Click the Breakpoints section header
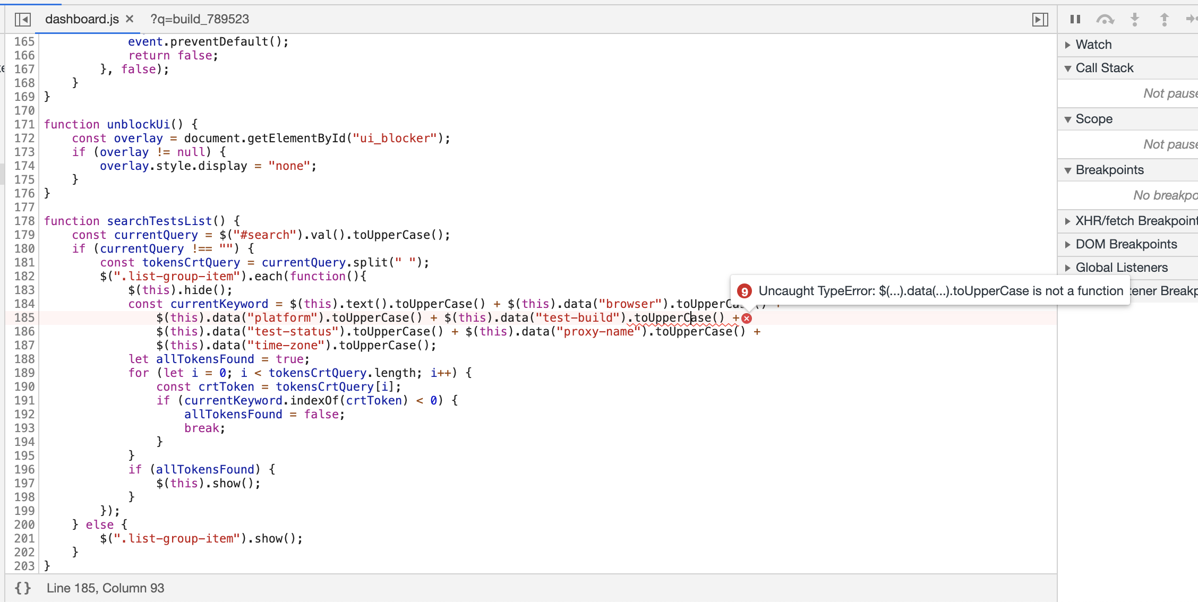Screen dimensions: 1198x602 (1110, 170)
